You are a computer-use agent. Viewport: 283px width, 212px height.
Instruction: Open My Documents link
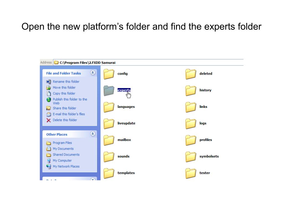click(x=63, y=149)
